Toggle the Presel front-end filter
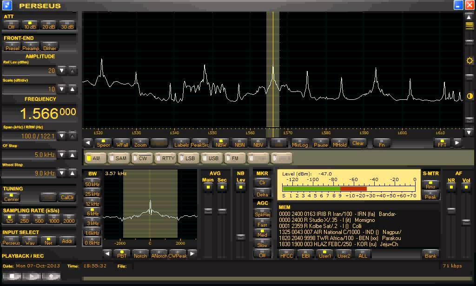Viewport: 476px width, 286px height. pyautogui.click(x=13, y=47)
